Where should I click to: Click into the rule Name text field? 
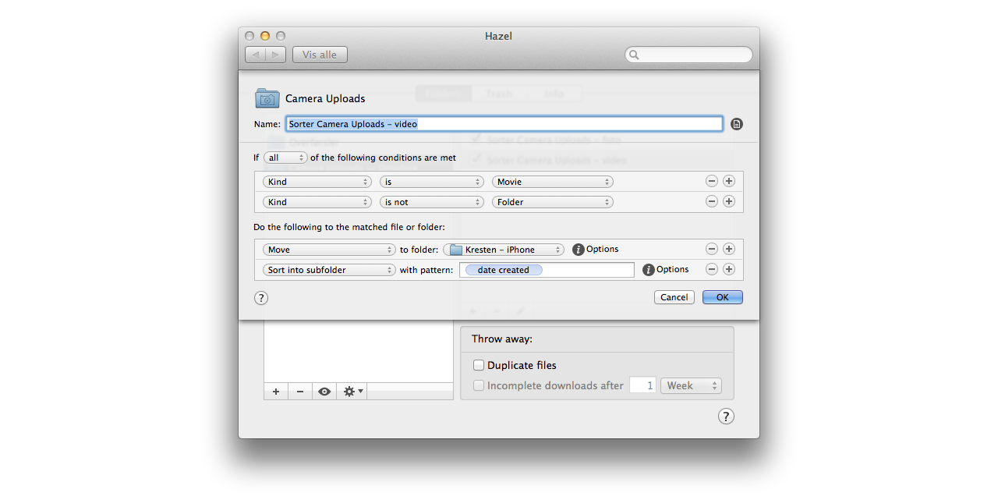546,124
